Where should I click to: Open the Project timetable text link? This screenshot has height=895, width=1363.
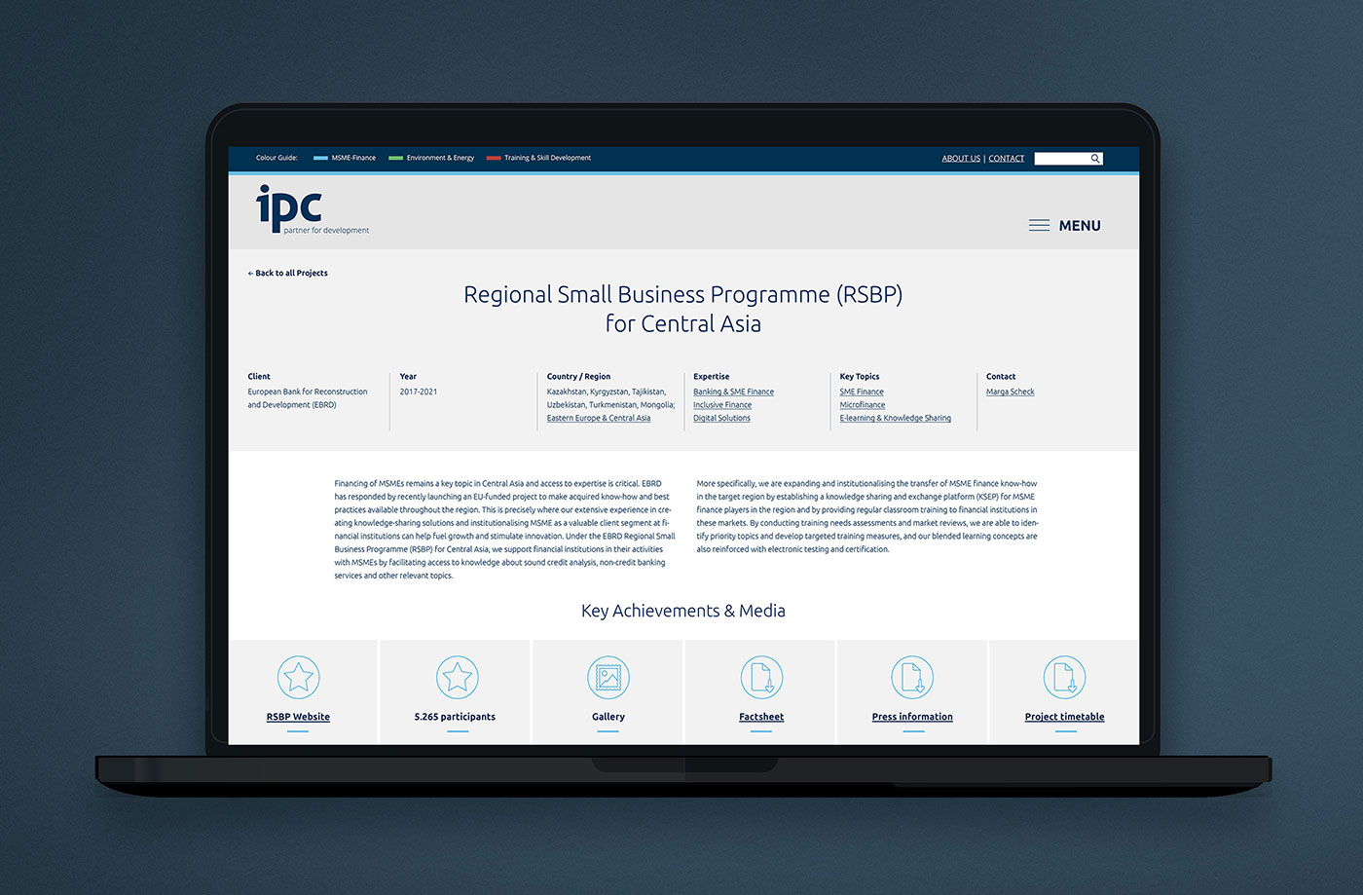click(1064, 717)
